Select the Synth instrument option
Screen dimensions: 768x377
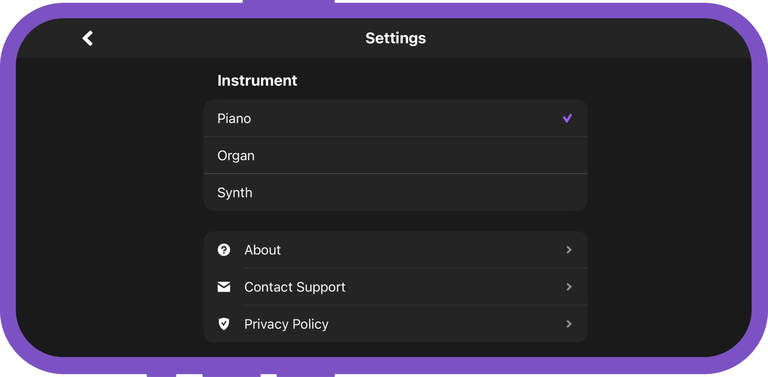coord(395,192)
